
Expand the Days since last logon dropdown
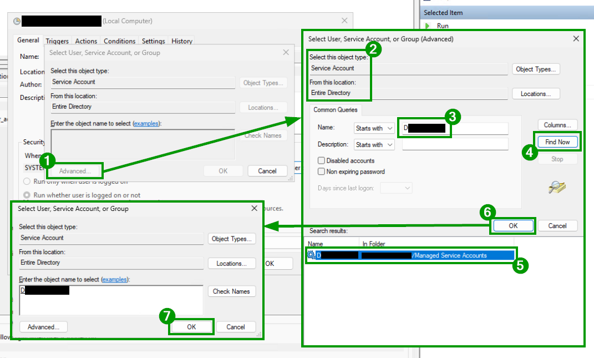pos(396,188)
